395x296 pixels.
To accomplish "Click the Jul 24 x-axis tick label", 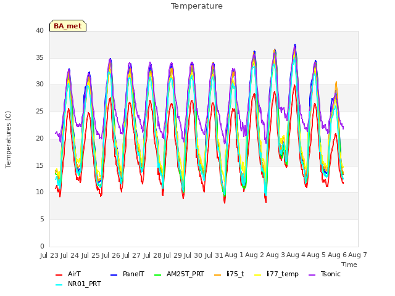I will (x=70, y=255).
